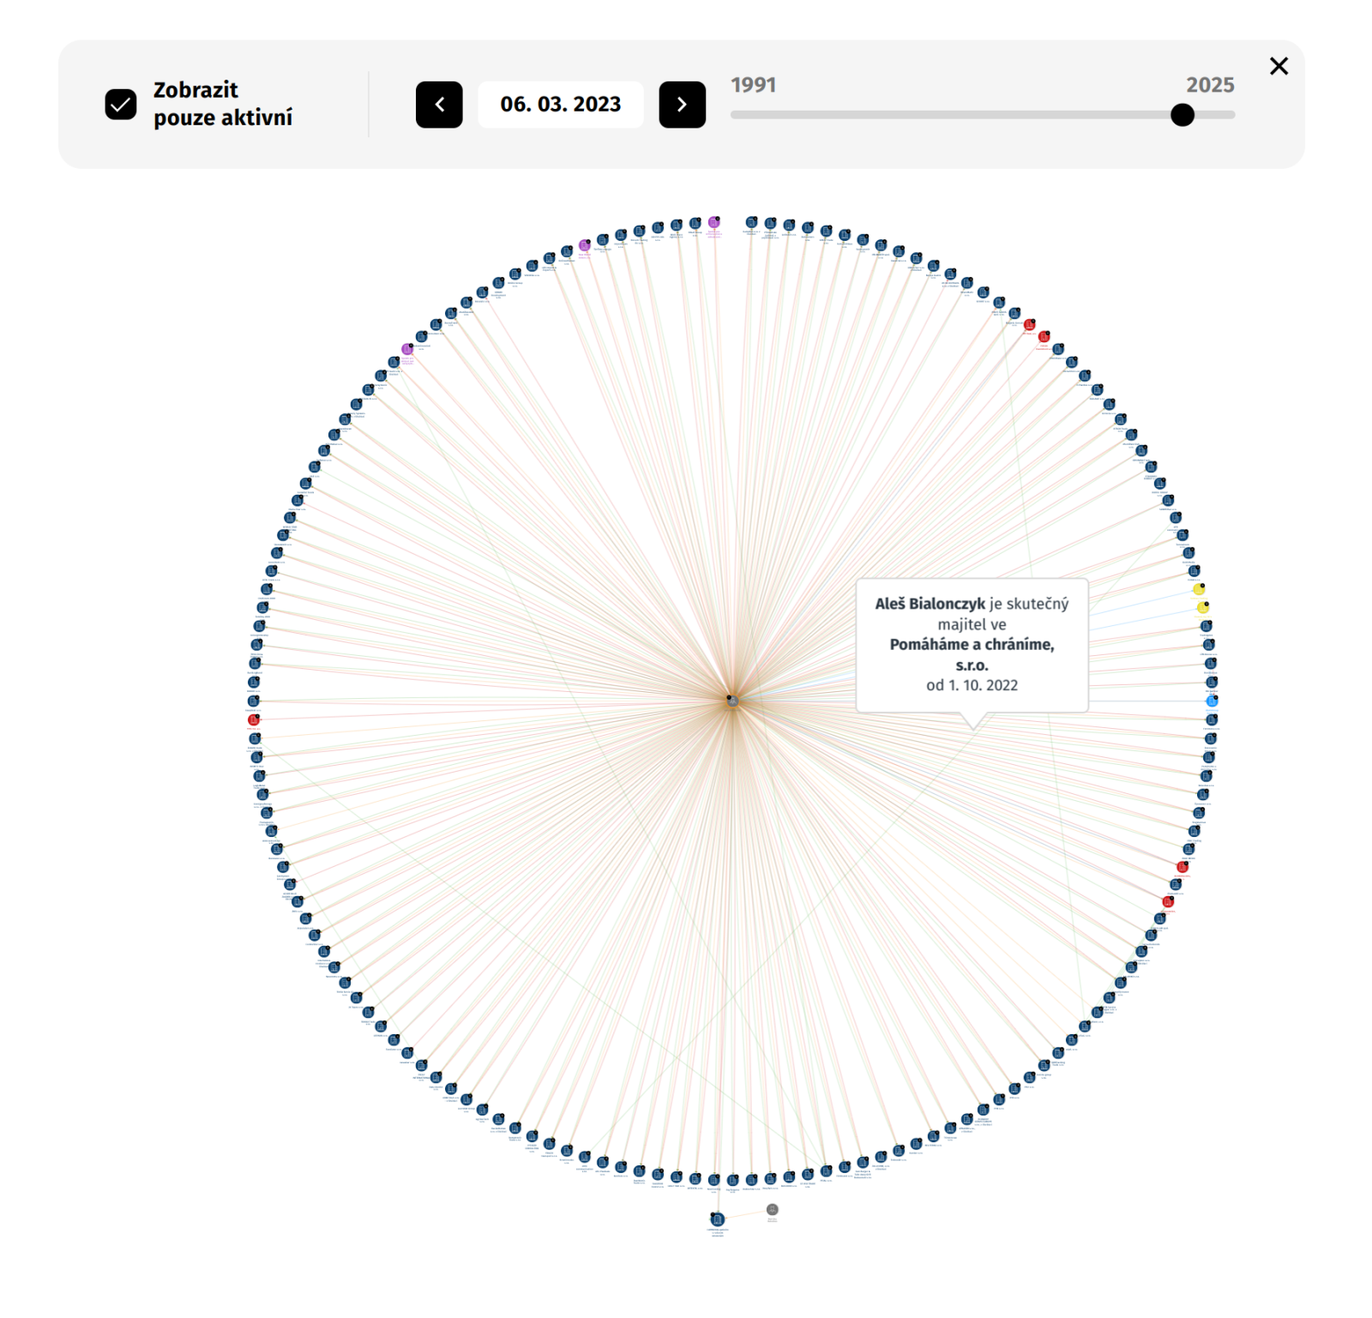Select the lower yellow company node

[x=1203, y=608]
